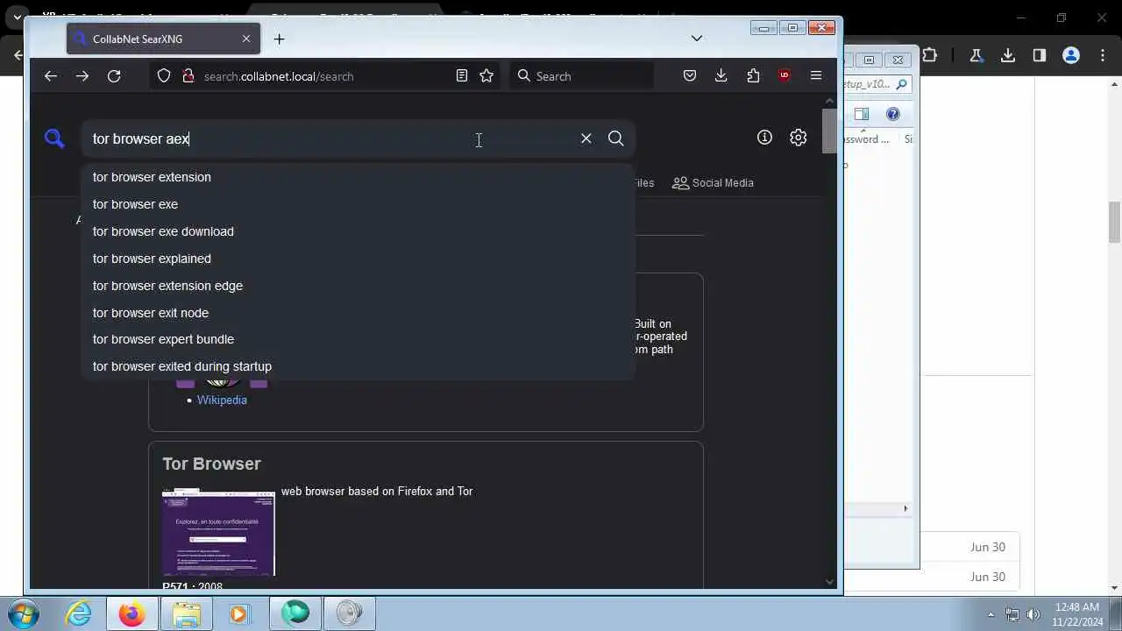Viewport: 1122px width, 631px height.
Task: Open Chrome Labs flask icon
Action: (x=976, y=55)
